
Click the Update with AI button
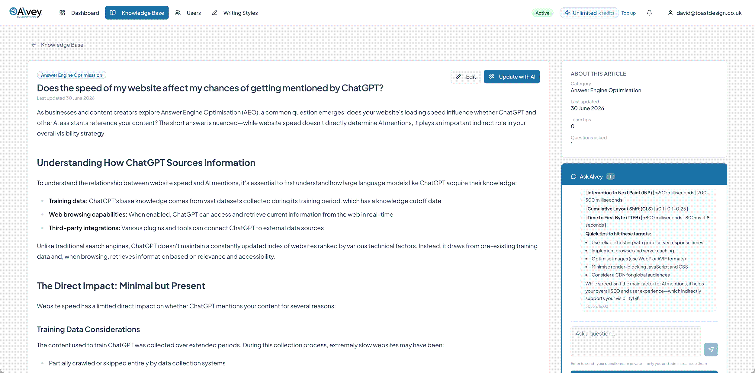pyautogui.click(x=512, y=77)
